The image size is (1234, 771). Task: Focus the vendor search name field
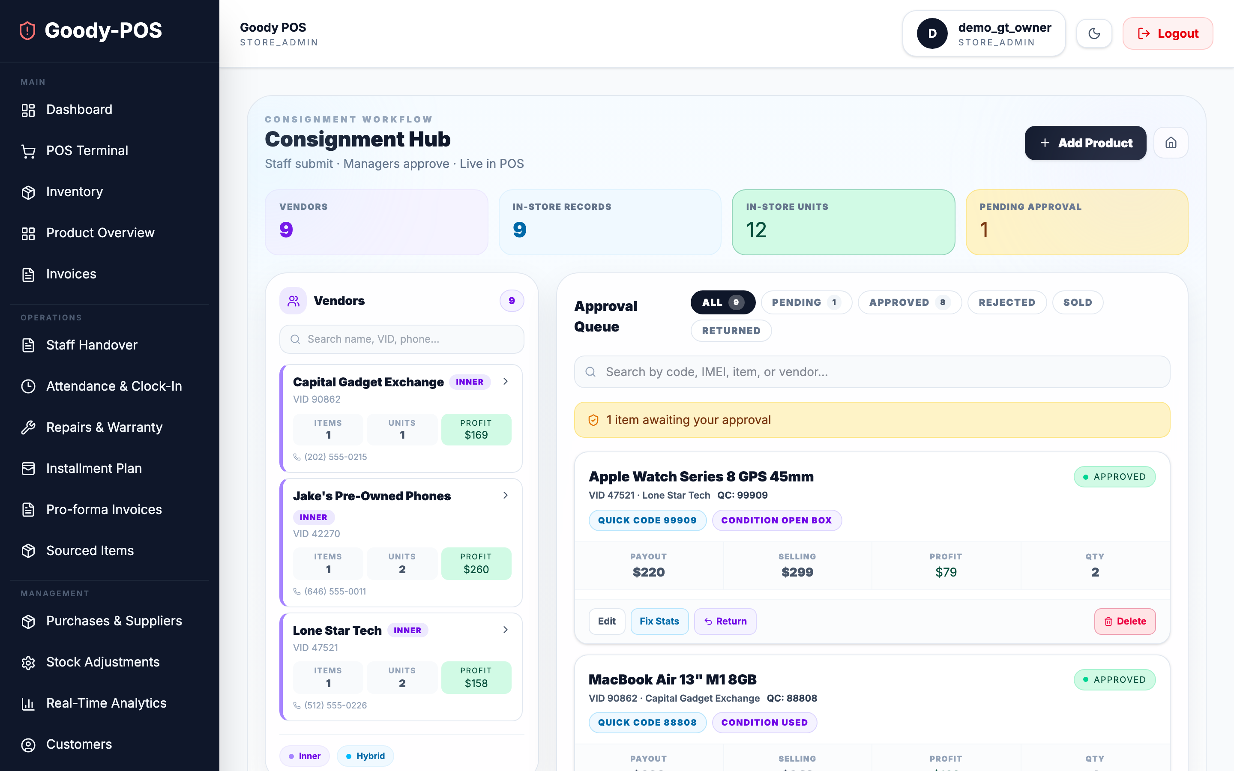[402, 339]
